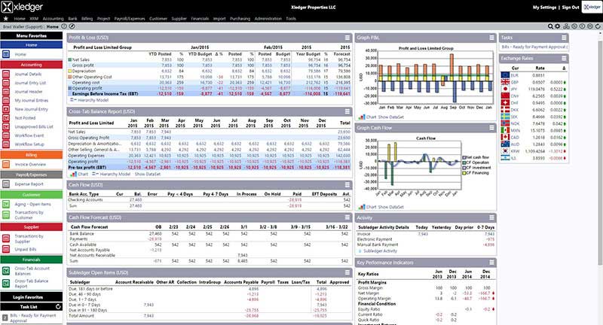Open the Subledger Open Items panel menu

347,272
